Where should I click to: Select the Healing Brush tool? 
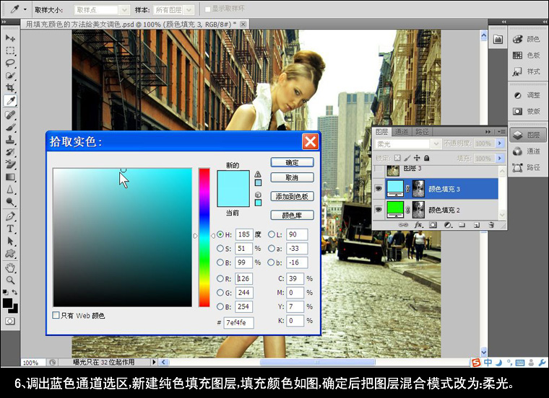click(10, 115)
